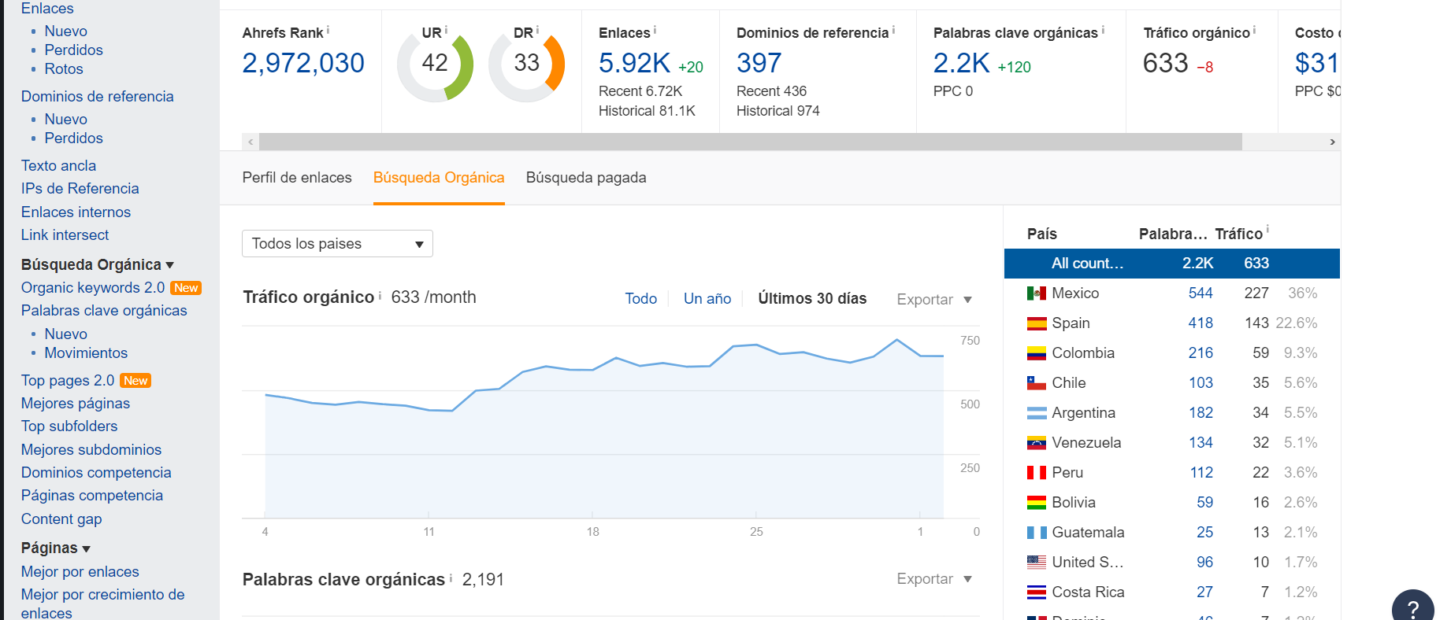Open the Todos los paises dropdown
The width and height of the screenshot is (1451, 620).
(x=337, y=244)
